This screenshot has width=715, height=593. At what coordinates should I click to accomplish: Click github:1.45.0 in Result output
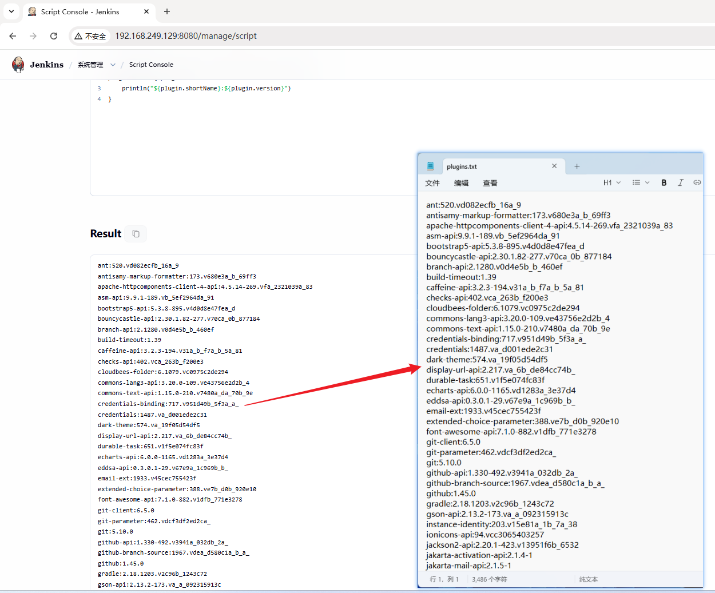(121, 563)
